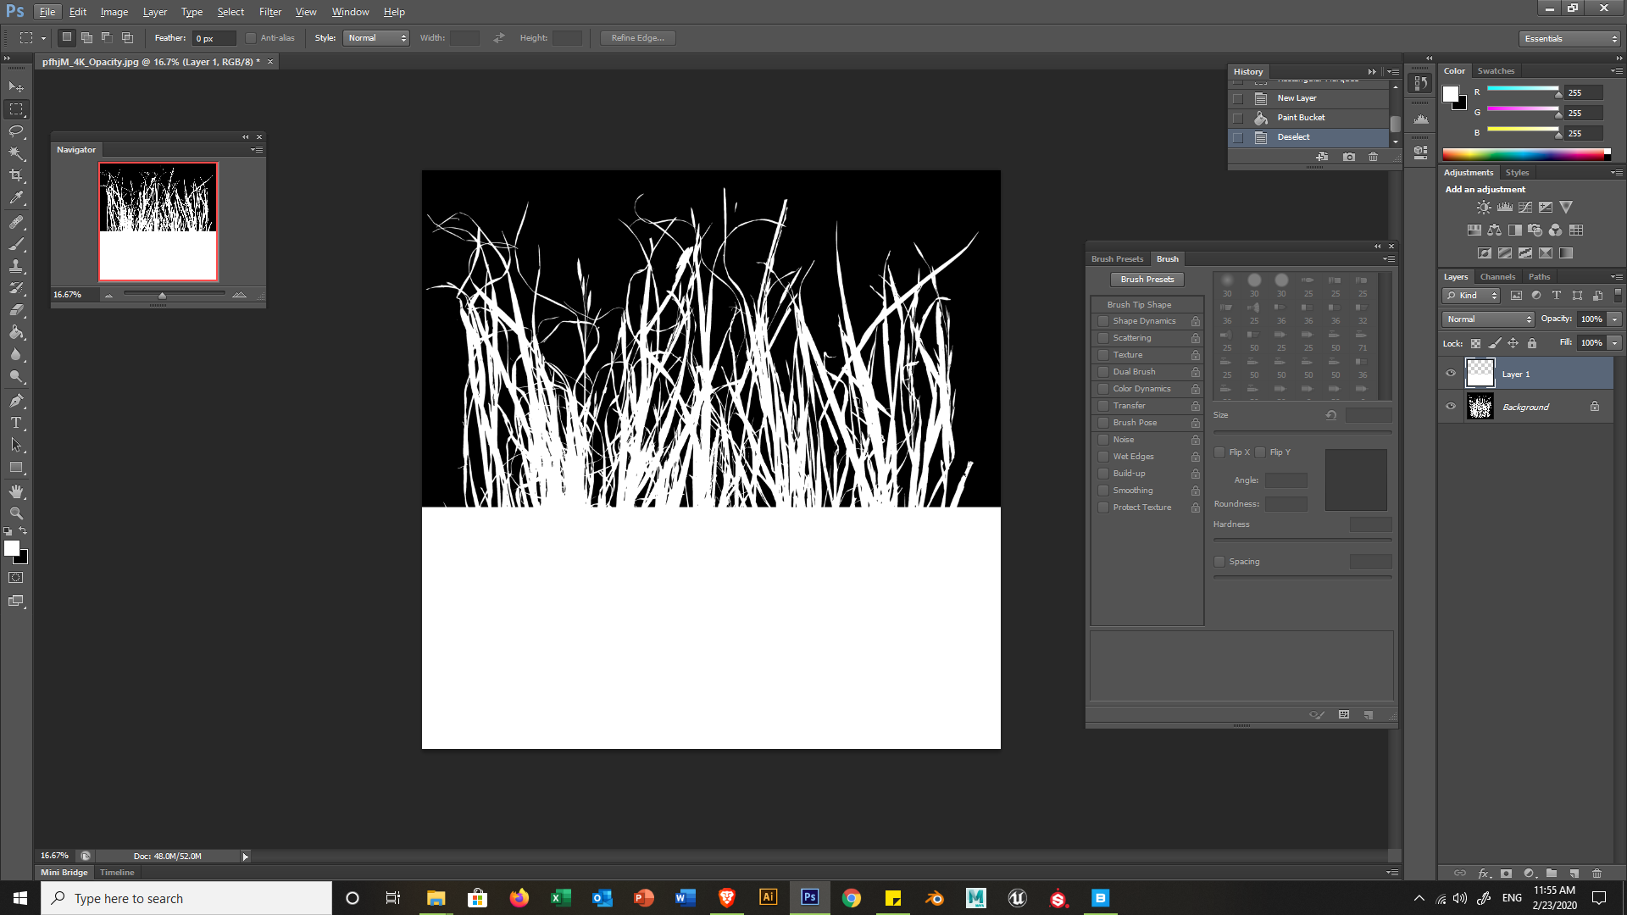Hide the Layer 1 visibility eye
1627x915 pixels.
click(1451, 374)
